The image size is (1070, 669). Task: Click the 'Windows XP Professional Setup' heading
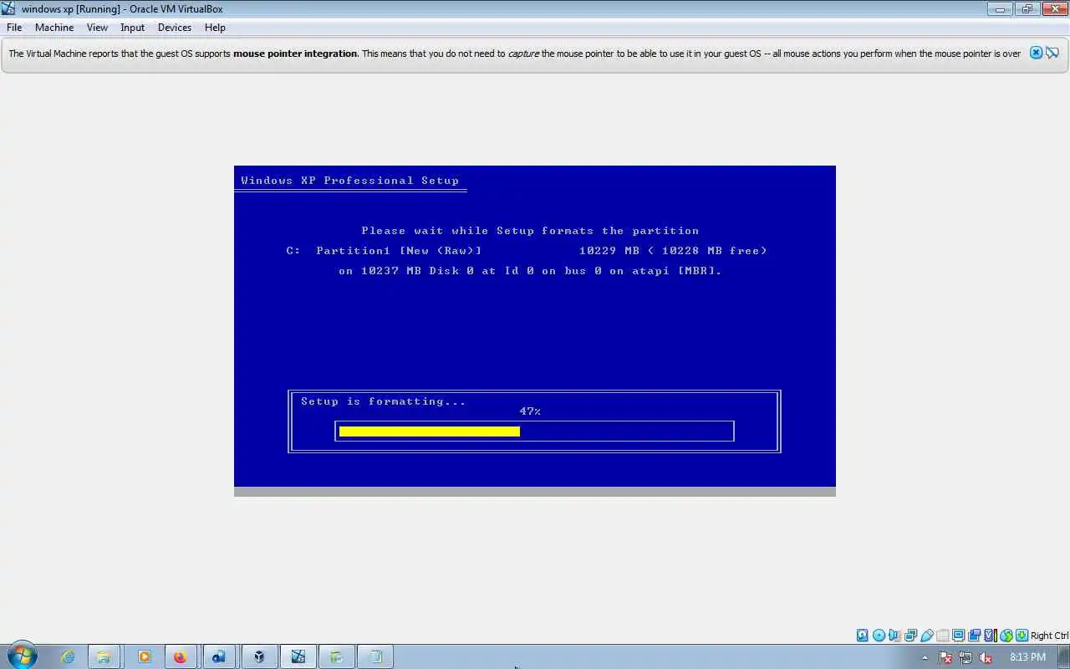(x=350, y=181)
